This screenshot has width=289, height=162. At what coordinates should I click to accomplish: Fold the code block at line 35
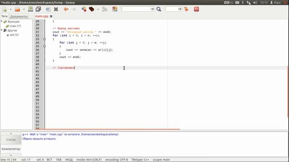[44, 46]
